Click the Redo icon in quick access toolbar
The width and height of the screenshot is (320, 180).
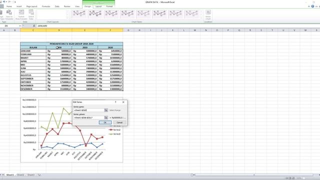9,2
